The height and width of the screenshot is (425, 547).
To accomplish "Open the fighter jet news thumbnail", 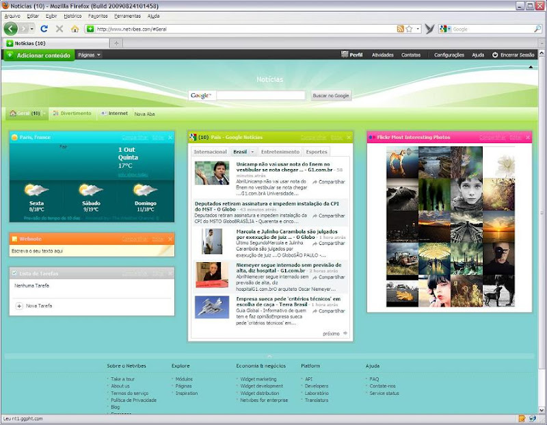I will coord(212,307).
